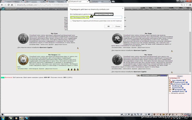Image resolution: width=192 pixels, height=120 pixels.
Task: Open the Системные сообщения tab
Action: tap(150, 76)
